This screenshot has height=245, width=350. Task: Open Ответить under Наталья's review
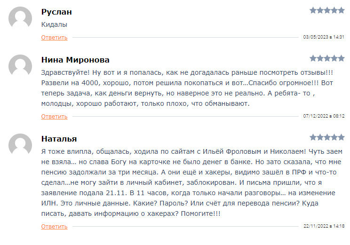(x=54, y=227)
